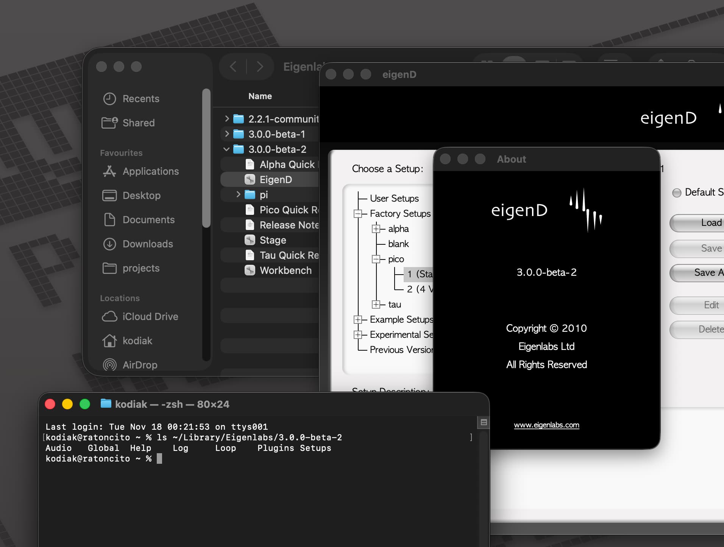
Task: Open iCloud Drive location
Action: [x=150, y=317]
